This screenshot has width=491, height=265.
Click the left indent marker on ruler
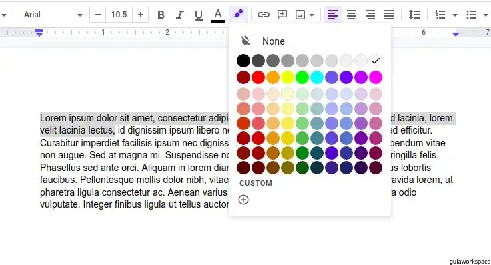coord(39,33)
